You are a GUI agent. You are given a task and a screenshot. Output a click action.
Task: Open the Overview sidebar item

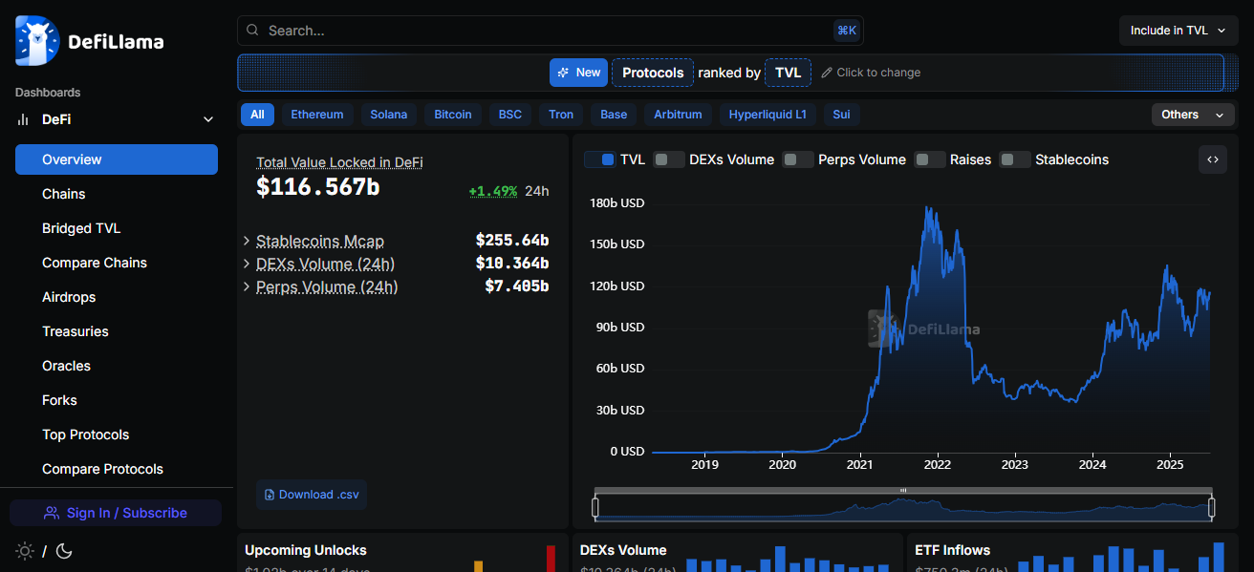click(117, 159)
